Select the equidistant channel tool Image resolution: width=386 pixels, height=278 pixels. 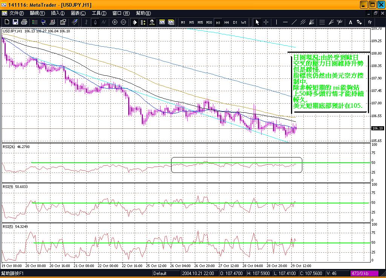pos(303,22)
